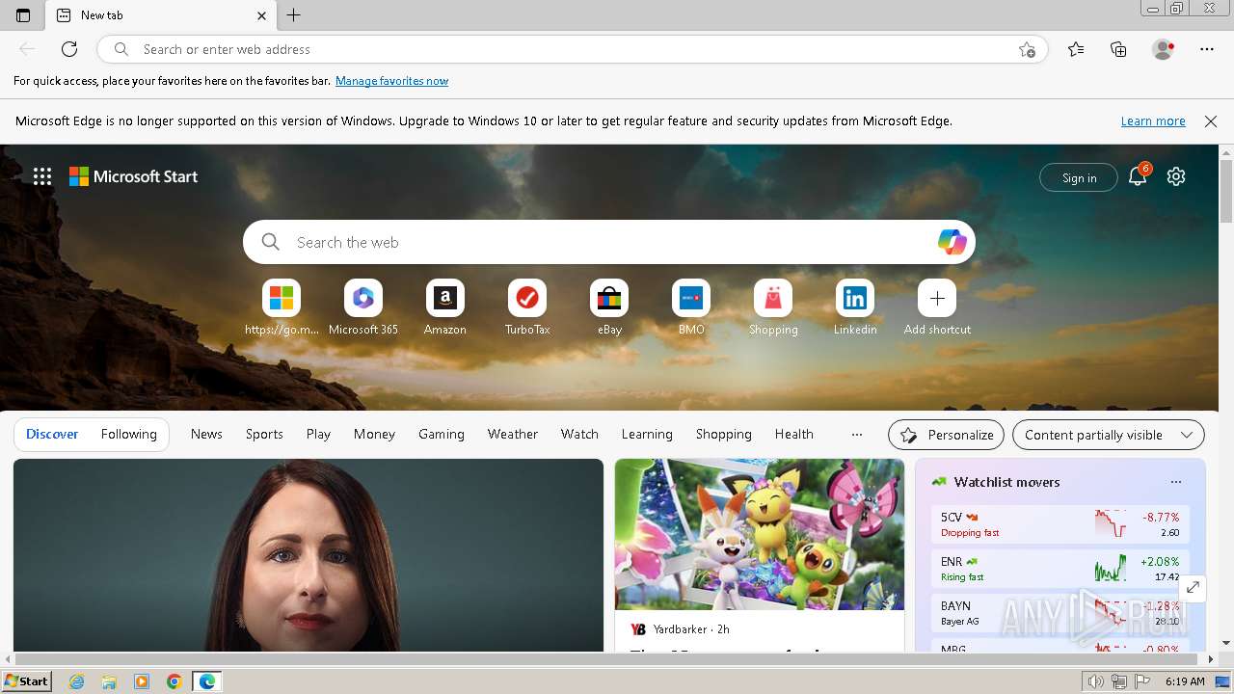
Task: Refresh the current page
Action: pos(69,49)
